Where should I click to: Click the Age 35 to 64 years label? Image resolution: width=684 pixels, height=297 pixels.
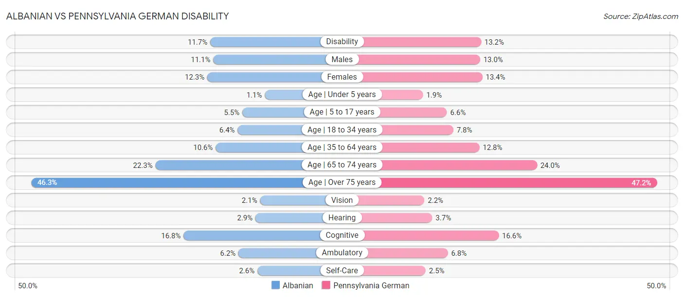coord(342,147)
